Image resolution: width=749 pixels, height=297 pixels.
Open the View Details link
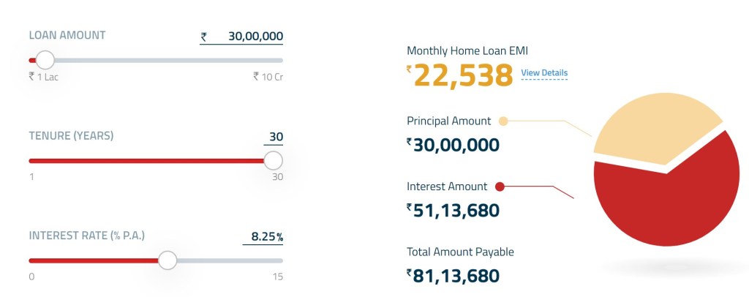tap(544, 73)
